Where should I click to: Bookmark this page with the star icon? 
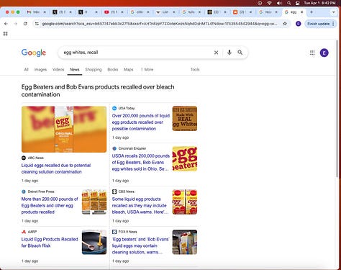click(x=285, y=24)
